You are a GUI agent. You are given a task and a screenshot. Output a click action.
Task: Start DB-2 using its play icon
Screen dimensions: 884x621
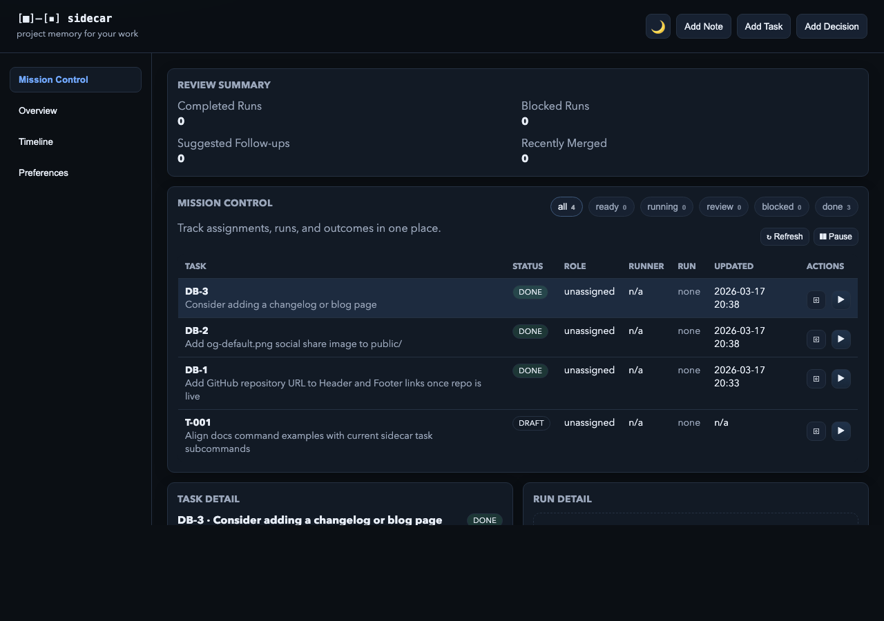pos(840,339)
